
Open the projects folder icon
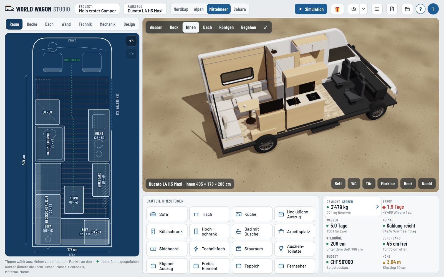tap(407, 9)
